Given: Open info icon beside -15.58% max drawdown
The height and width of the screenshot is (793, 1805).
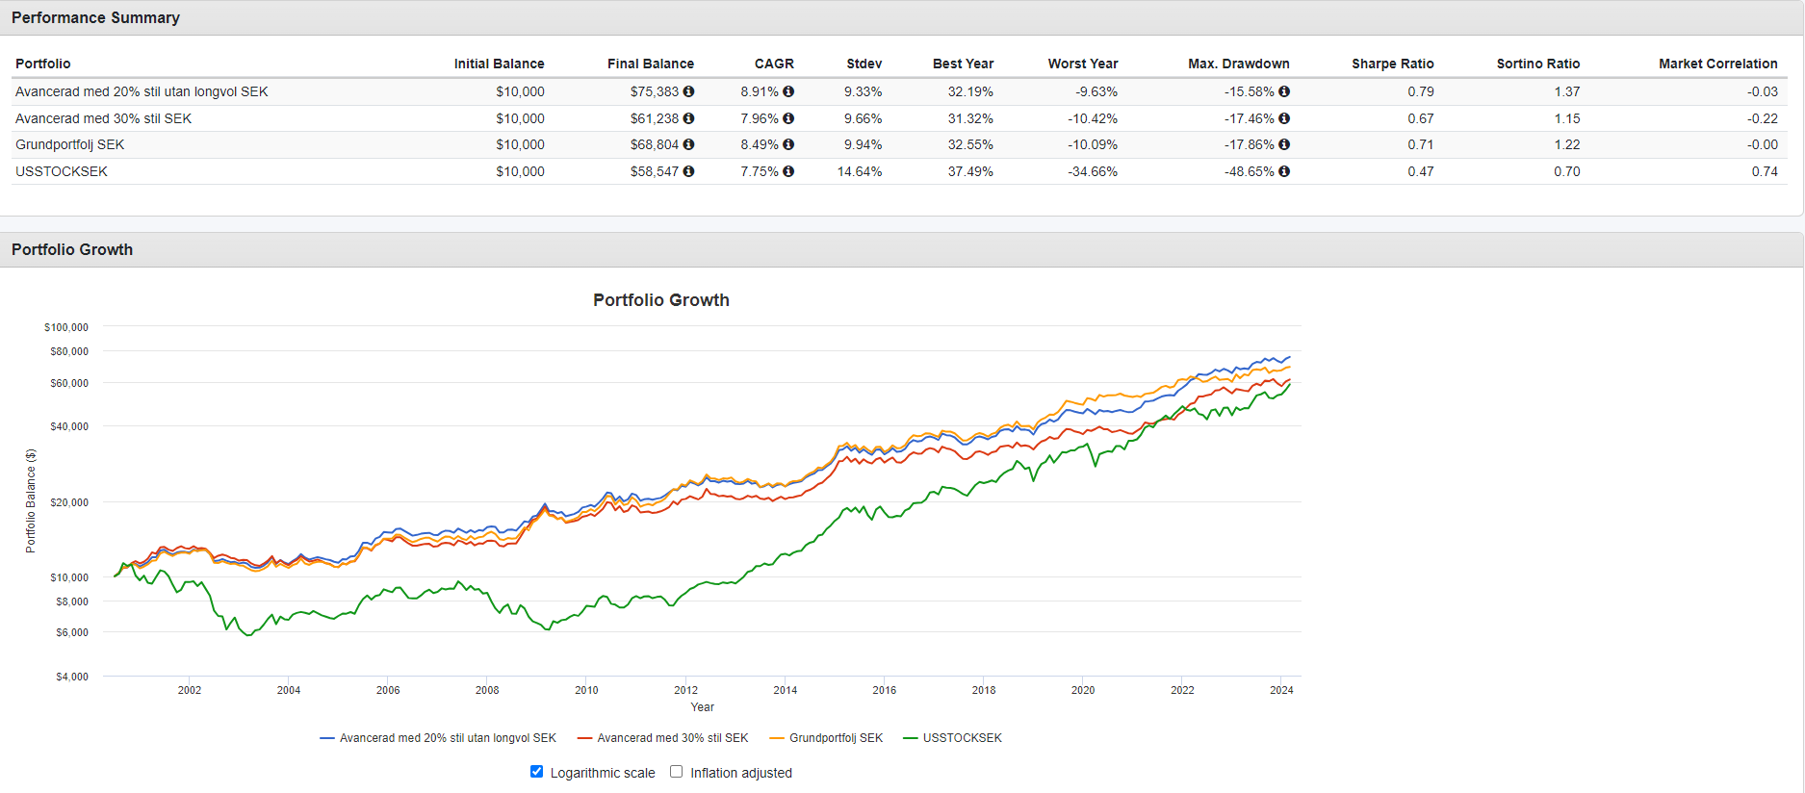Looking at the screenshot, I should tap(1284, 91).
